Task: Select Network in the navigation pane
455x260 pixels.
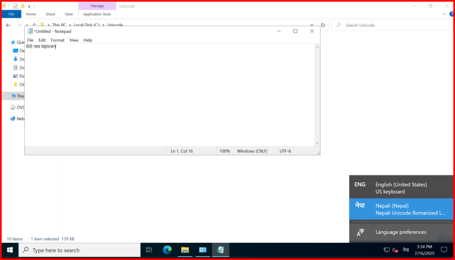Action: tap(17, 118)
